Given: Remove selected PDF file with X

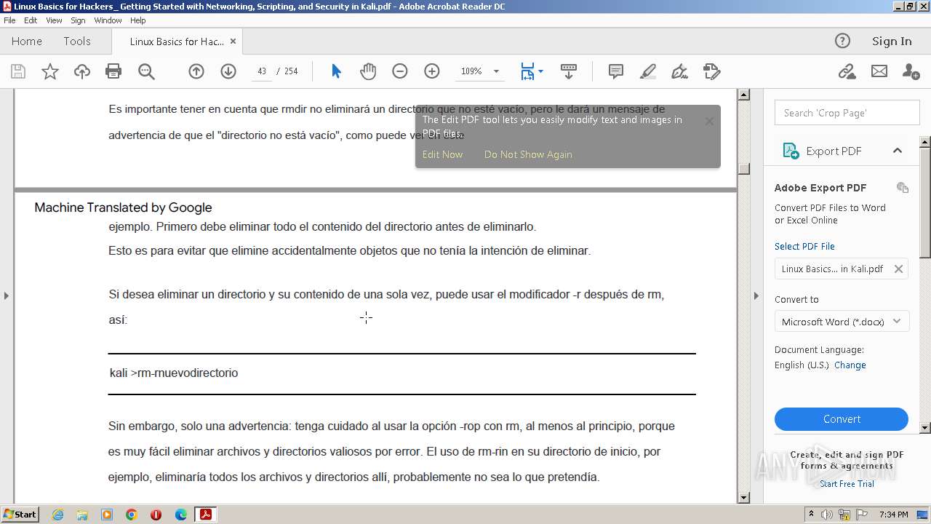Looking at the screenshot, I should [898, 269].
